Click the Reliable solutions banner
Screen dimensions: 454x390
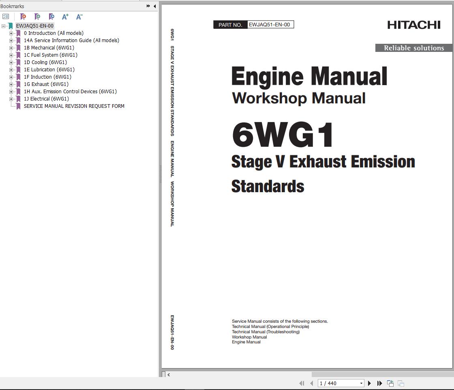(414, 48)
